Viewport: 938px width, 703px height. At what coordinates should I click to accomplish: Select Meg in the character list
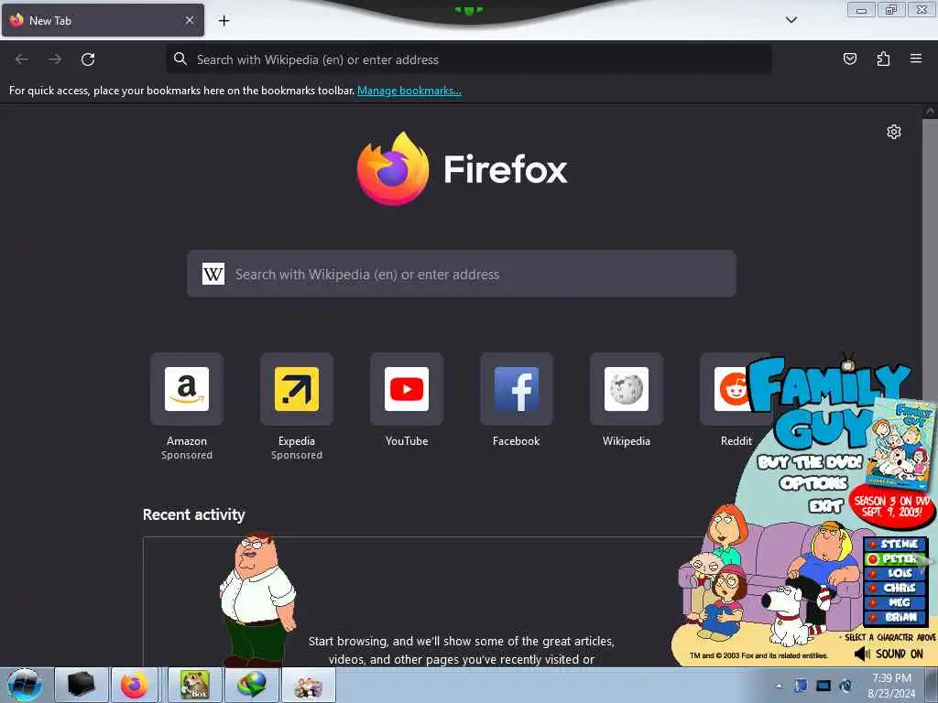click(x=894, y=602)
